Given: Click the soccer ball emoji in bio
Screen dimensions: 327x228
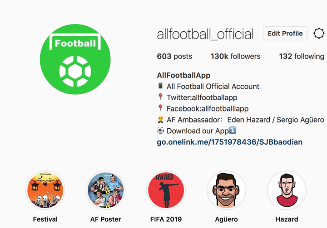Looking at the screenshot, I should click(160, 131).
